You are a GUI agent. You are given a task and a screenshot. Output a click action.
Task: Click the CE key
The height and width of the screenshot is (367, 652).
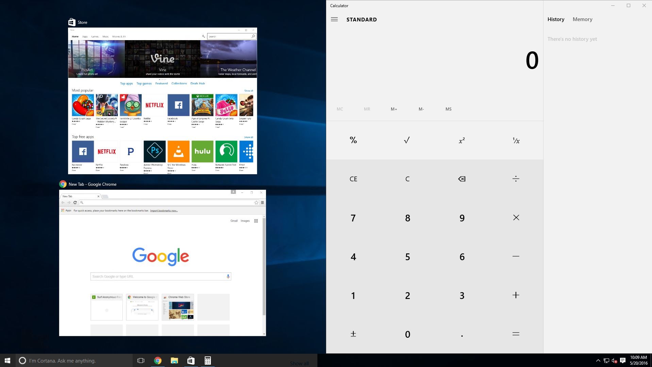pos(353,179)
